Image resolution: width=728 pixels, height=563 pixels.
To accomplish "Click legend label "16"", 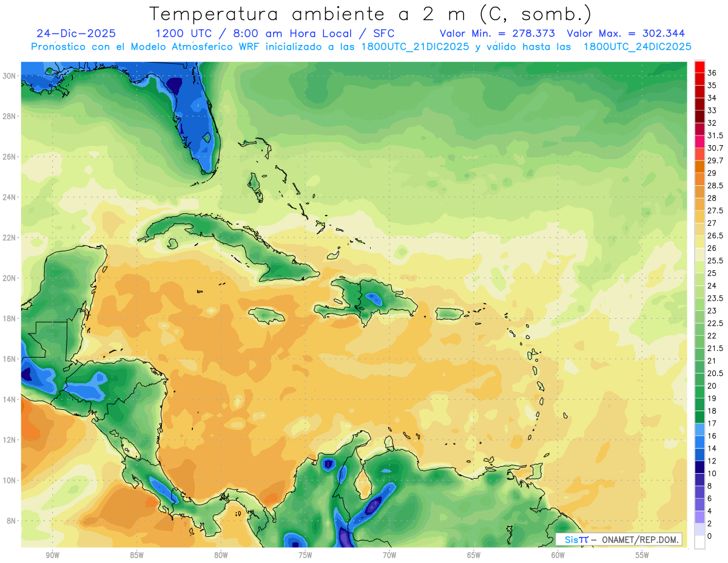I will tap(712, 436).
